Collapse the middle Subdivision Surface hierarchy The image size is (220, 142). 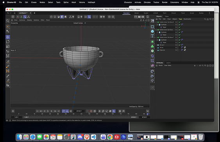pyautogui.click(x=156, y=30)
